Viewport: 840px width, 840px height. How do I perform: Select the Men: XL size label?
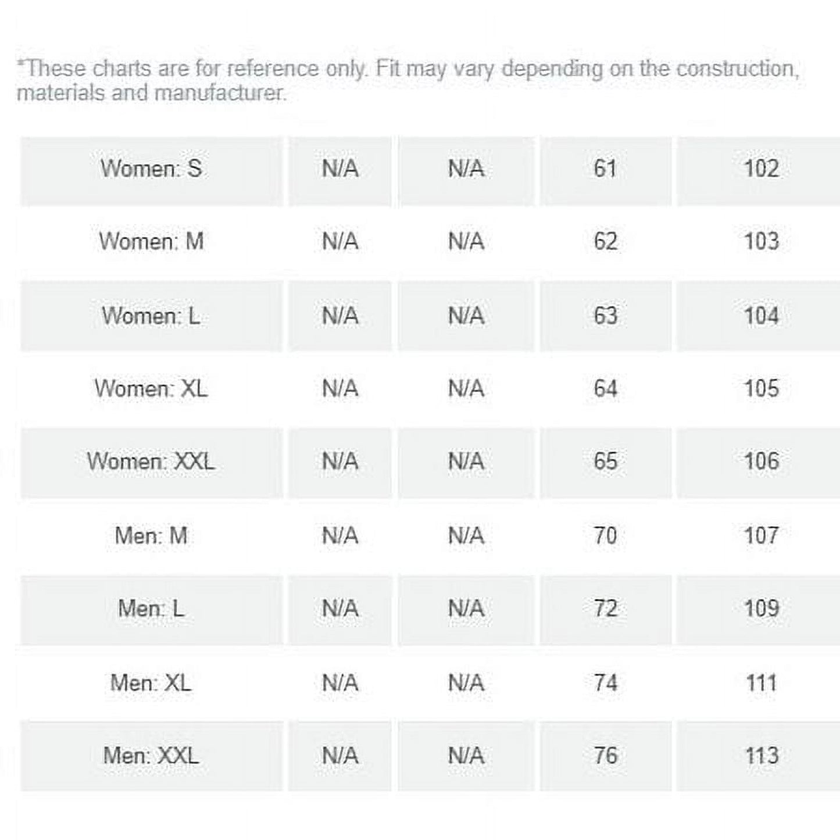click(x=151, y=682)
